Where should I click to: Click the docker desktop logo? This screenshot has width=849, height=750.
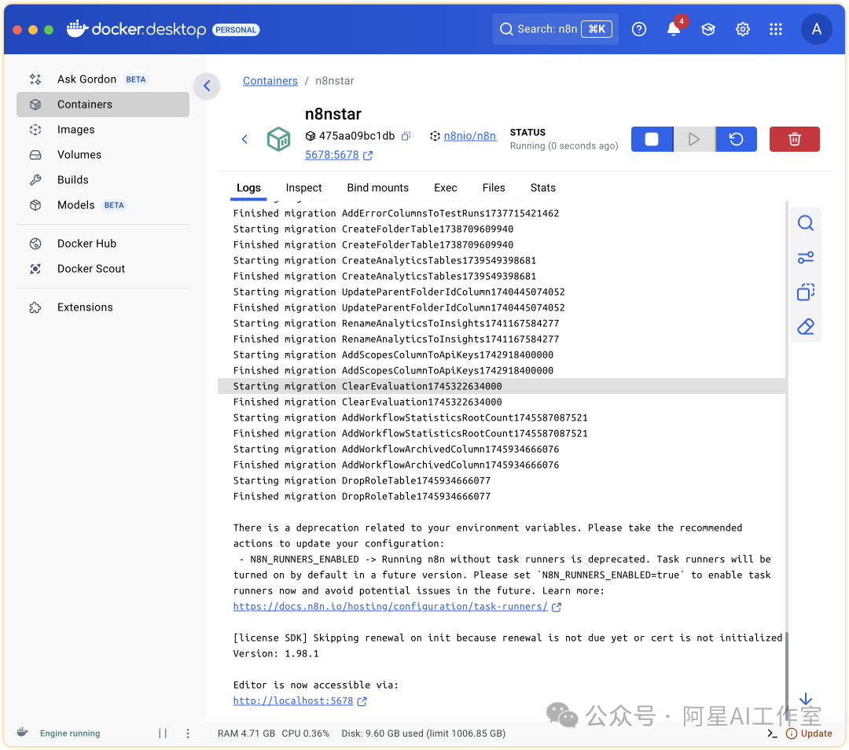(137, 29)
